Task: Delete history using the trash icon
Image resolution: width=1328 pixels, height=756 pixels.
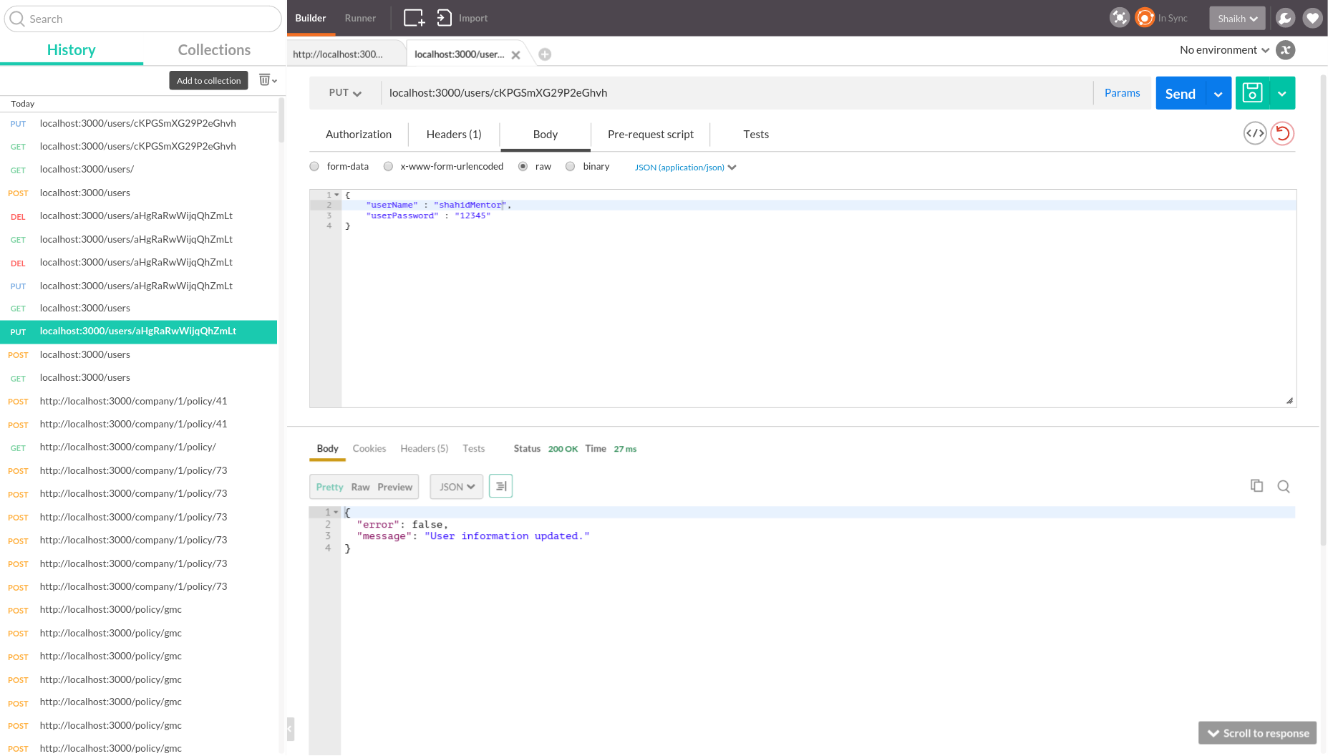Action: [x=263, y=79]
